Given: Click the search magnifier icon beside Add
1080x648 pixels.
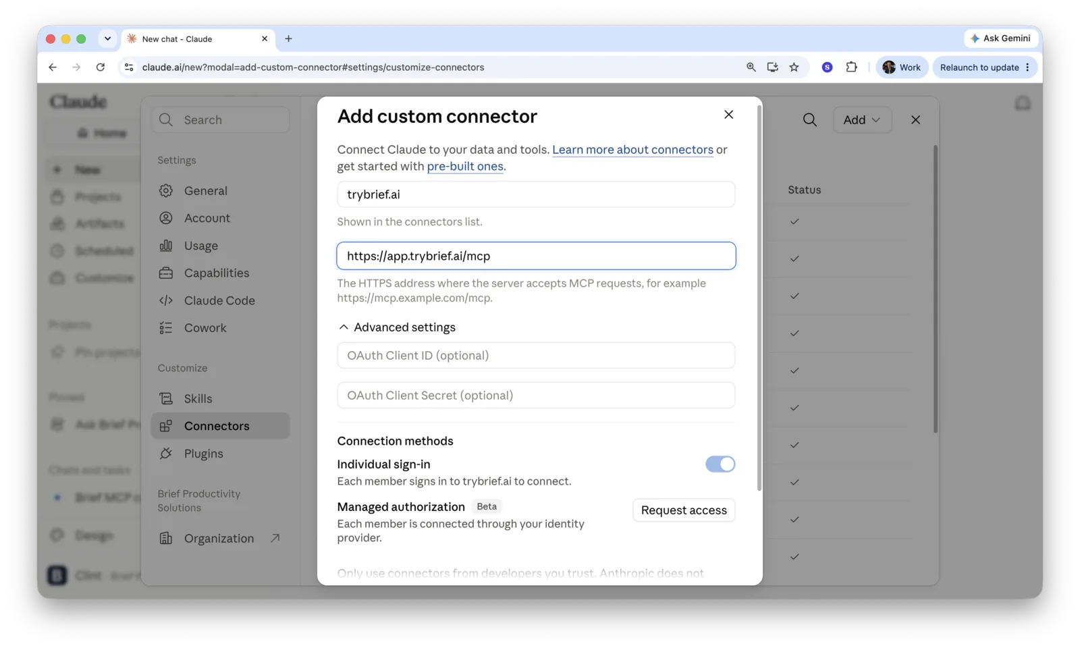Looking at the screenshot, I should (810, 120).
